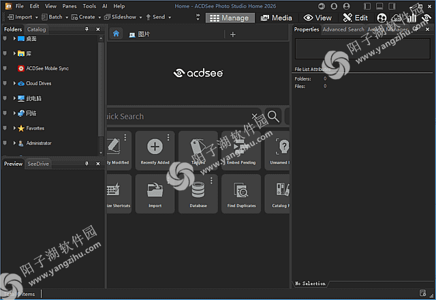Open the Recently Added tile options menu
Screen dimensions: 436x300
168,137
